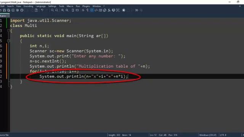
Task: Open the user-defined language dialog icon
Action: pyautogui.click(x=96, y=10)
